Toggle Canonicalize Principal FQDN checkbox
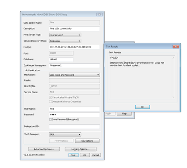 50,97
